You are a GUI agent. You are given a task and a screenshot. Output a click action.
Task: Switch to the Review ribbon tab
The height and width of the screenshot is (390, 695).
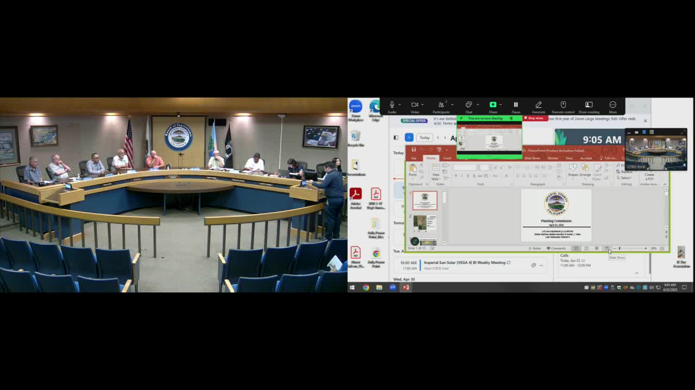coord(552,158)
